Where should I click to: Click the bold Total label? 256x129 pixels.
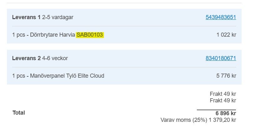[18, 113]
